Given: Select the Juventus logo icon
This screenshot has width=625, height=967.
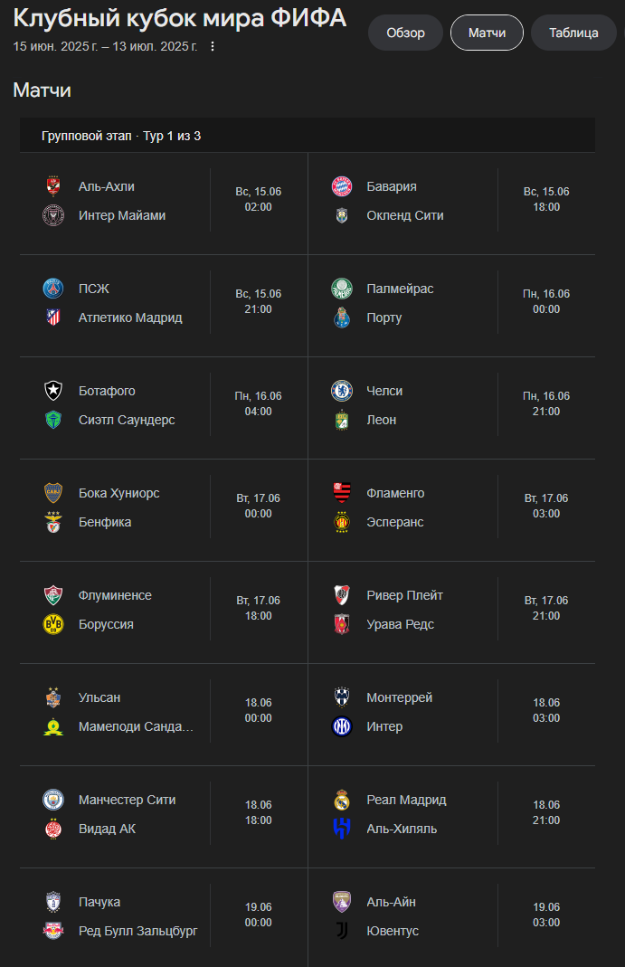Looking at the screenshot, I should click(342, 931).
